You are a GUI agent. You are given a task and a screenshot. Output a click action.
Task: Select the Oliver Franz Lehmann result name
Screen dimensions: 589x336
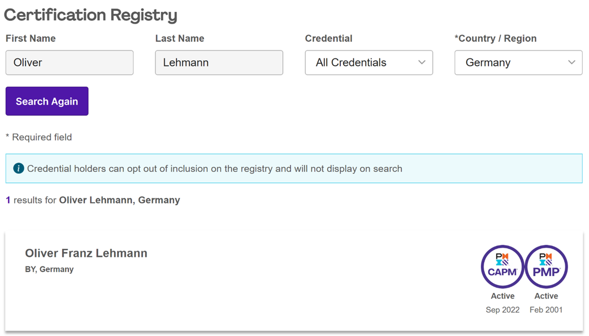[x=86, y=253]
